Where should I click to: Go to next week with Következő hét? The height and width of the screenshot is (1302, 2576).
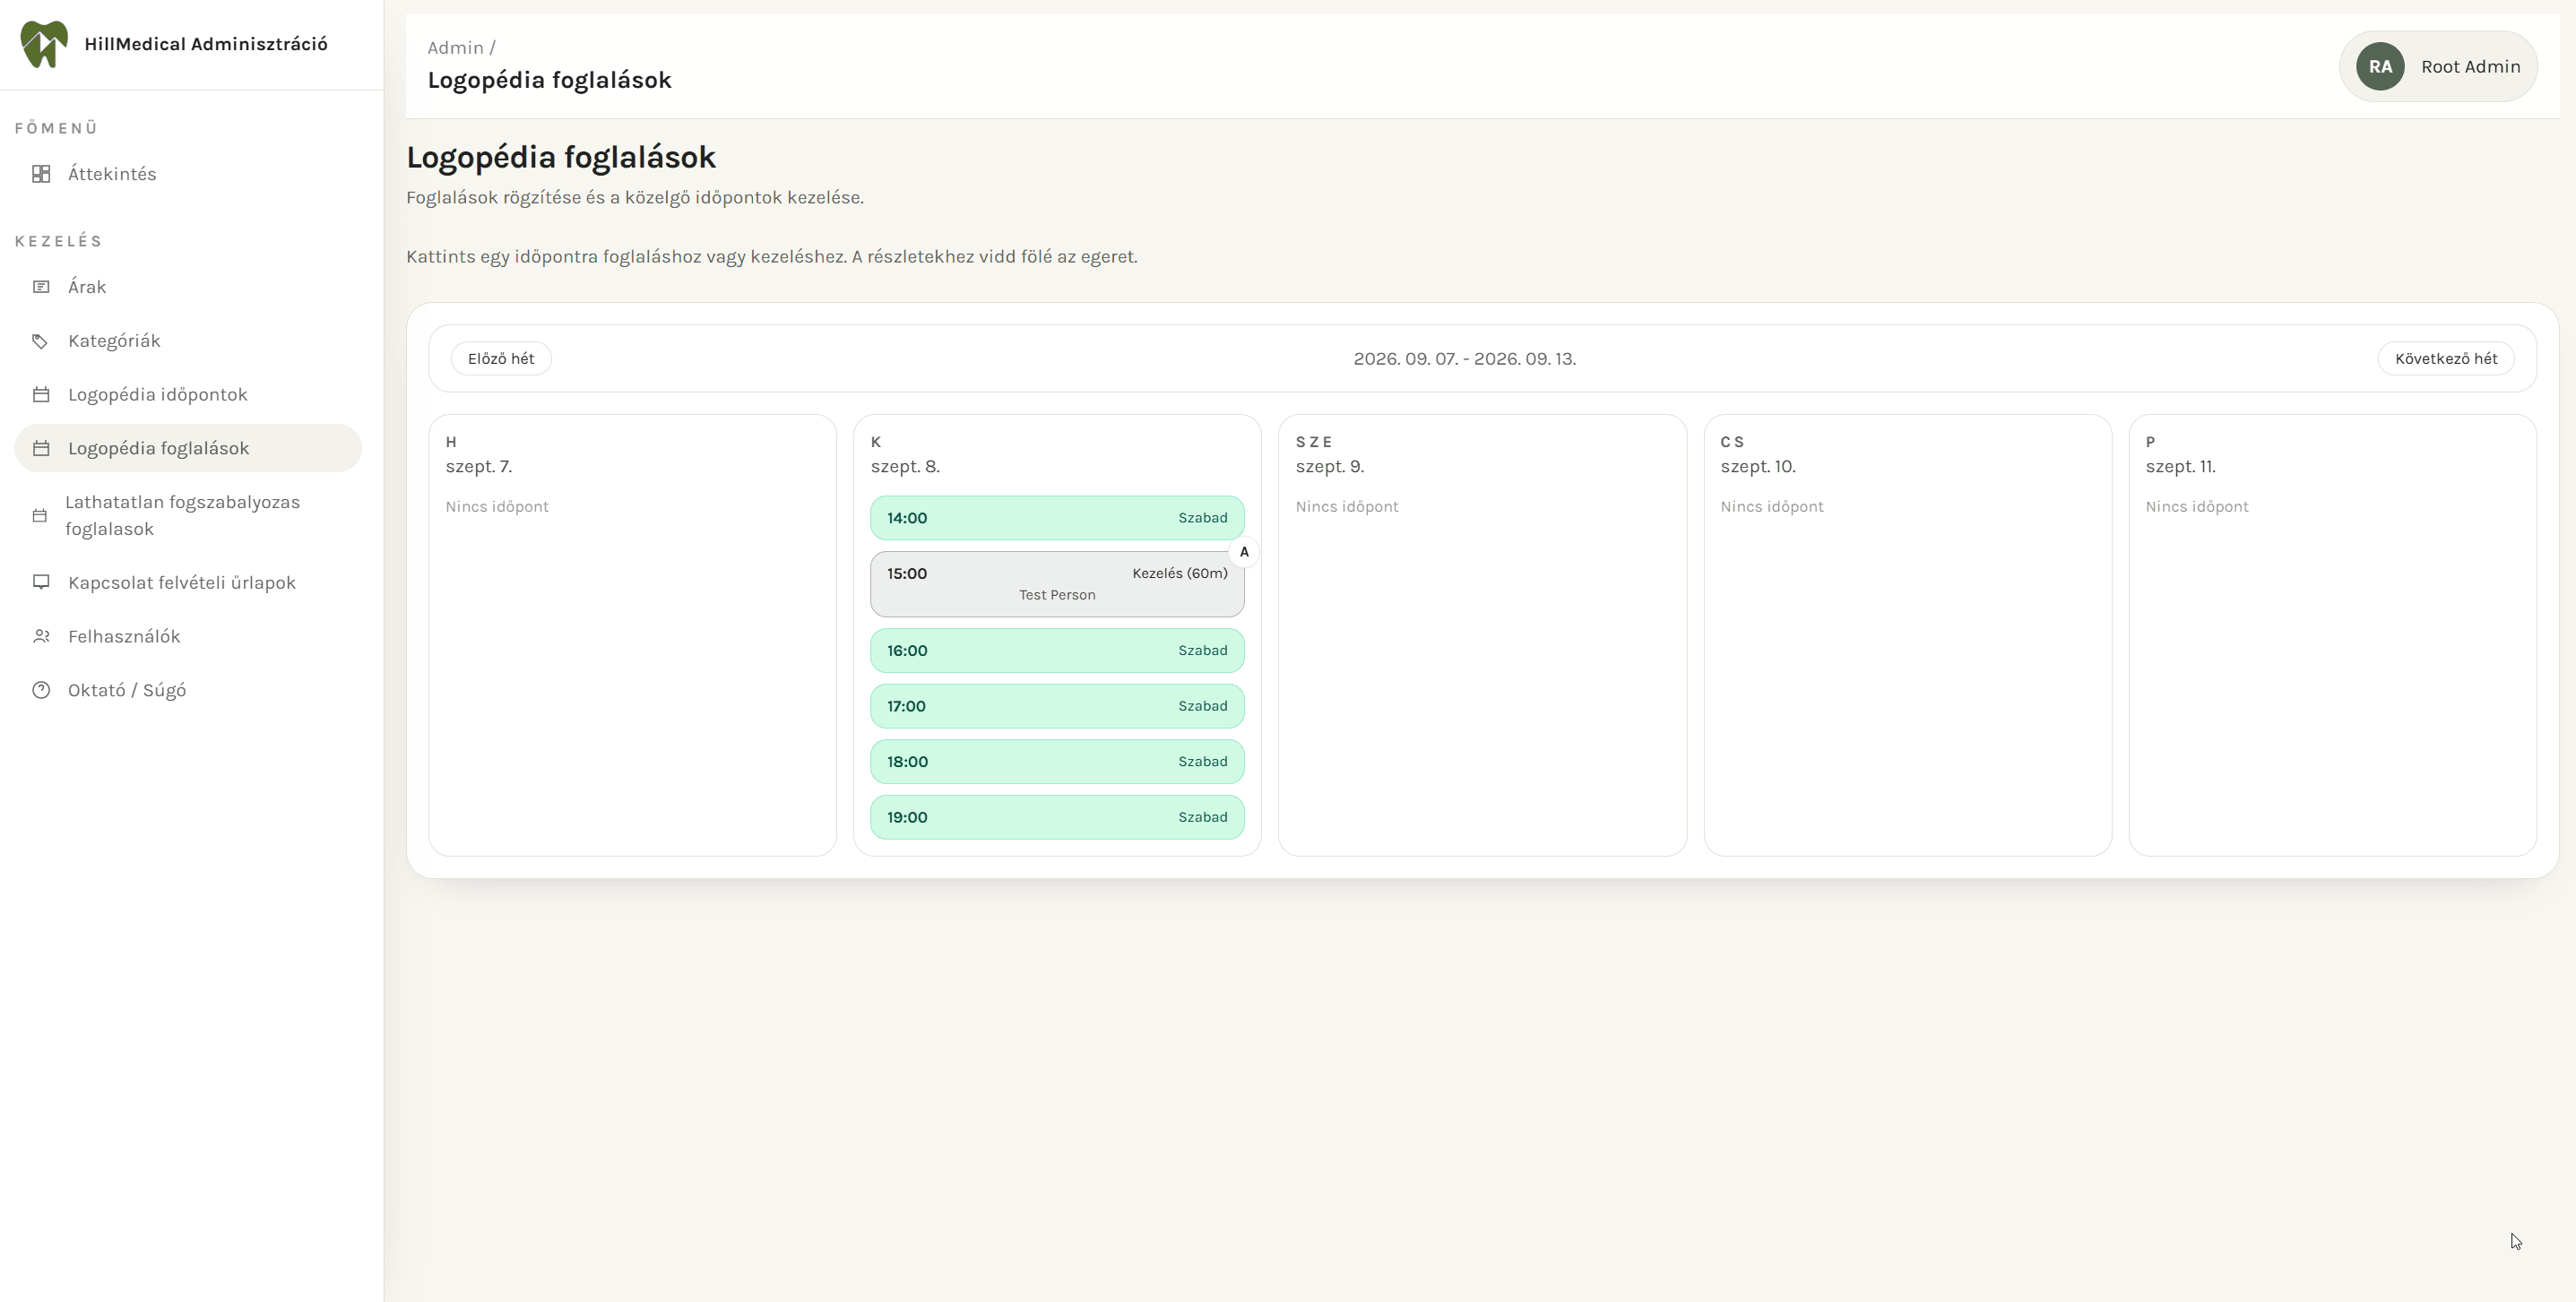pos(2446,359)
